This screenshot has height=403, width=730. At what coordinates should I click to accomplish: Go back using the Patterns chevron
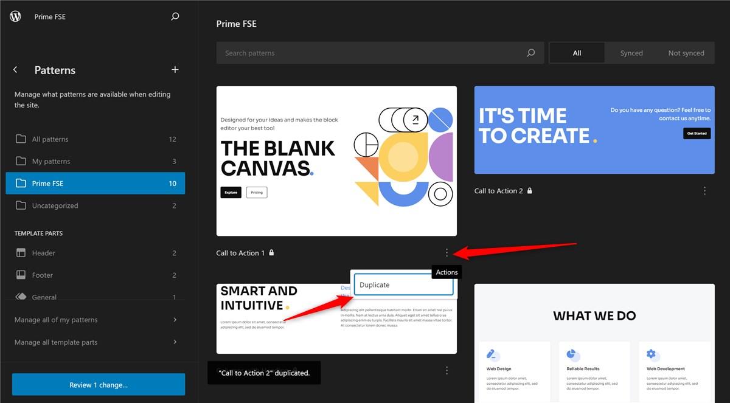click(15, 70)
